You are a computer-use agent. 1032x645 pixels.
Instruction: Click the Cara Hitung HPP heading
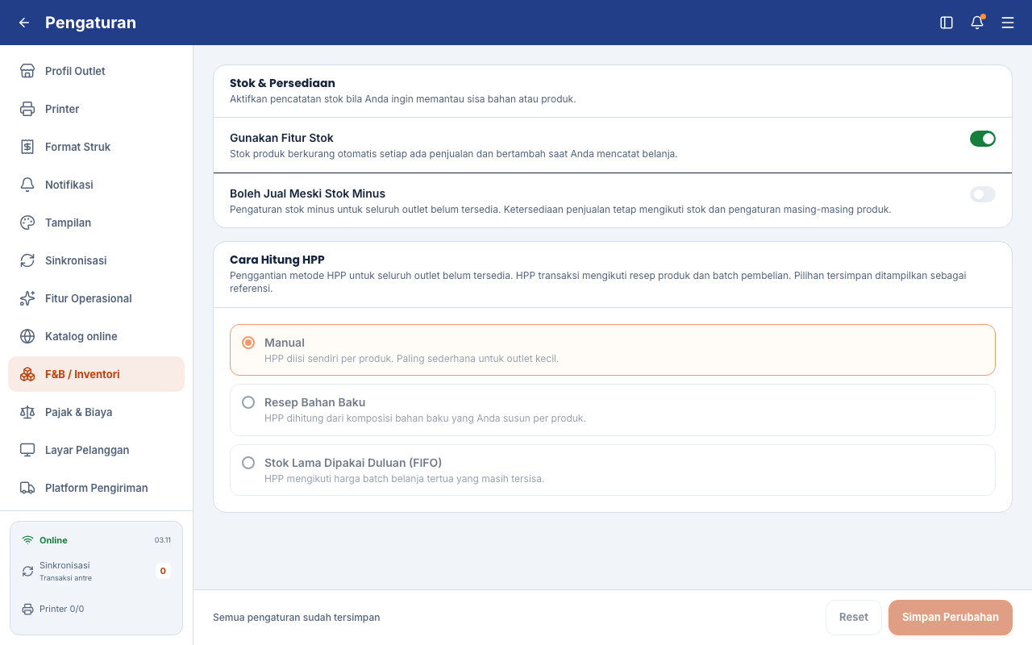277,260
